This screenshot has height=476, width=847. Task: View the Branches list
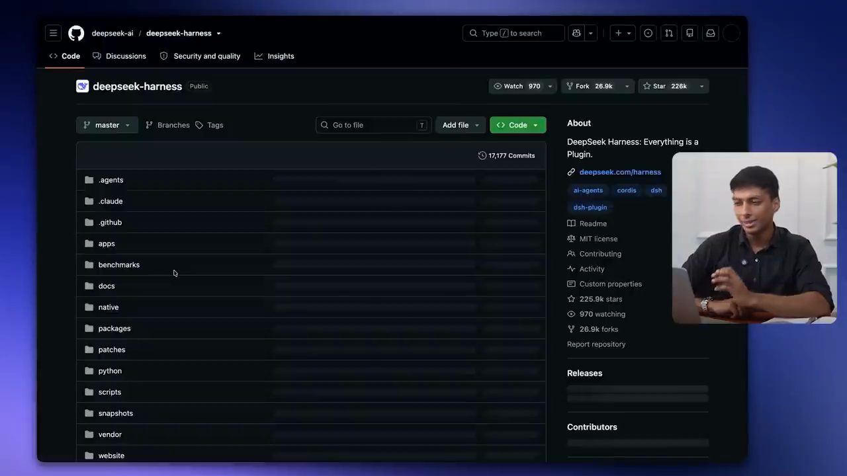tap(167, 125)
